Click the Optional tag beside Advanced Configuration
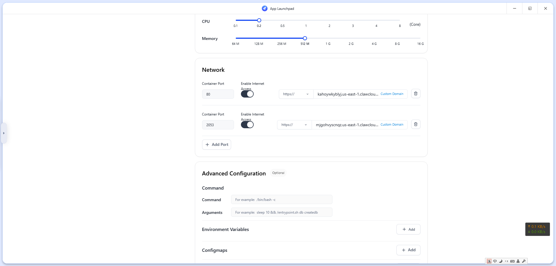The height and width of the screenshot is (266, 556). 278,173
